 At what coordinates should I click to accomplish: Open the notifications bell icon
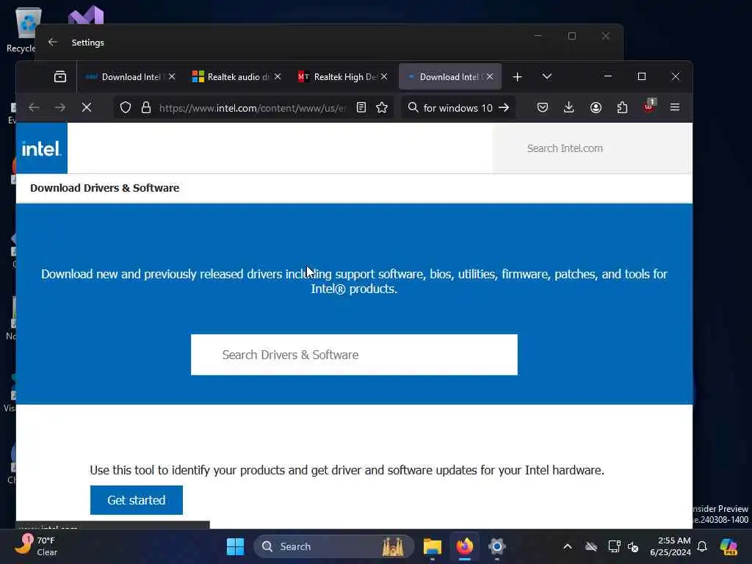[702, 546]
